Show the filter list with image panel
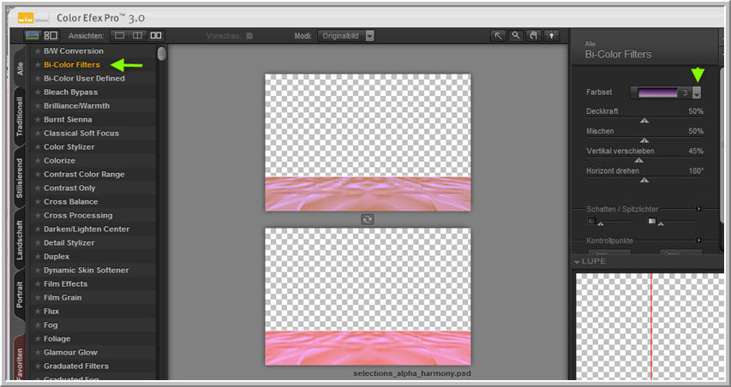731x387 pixels. point(32,35)
